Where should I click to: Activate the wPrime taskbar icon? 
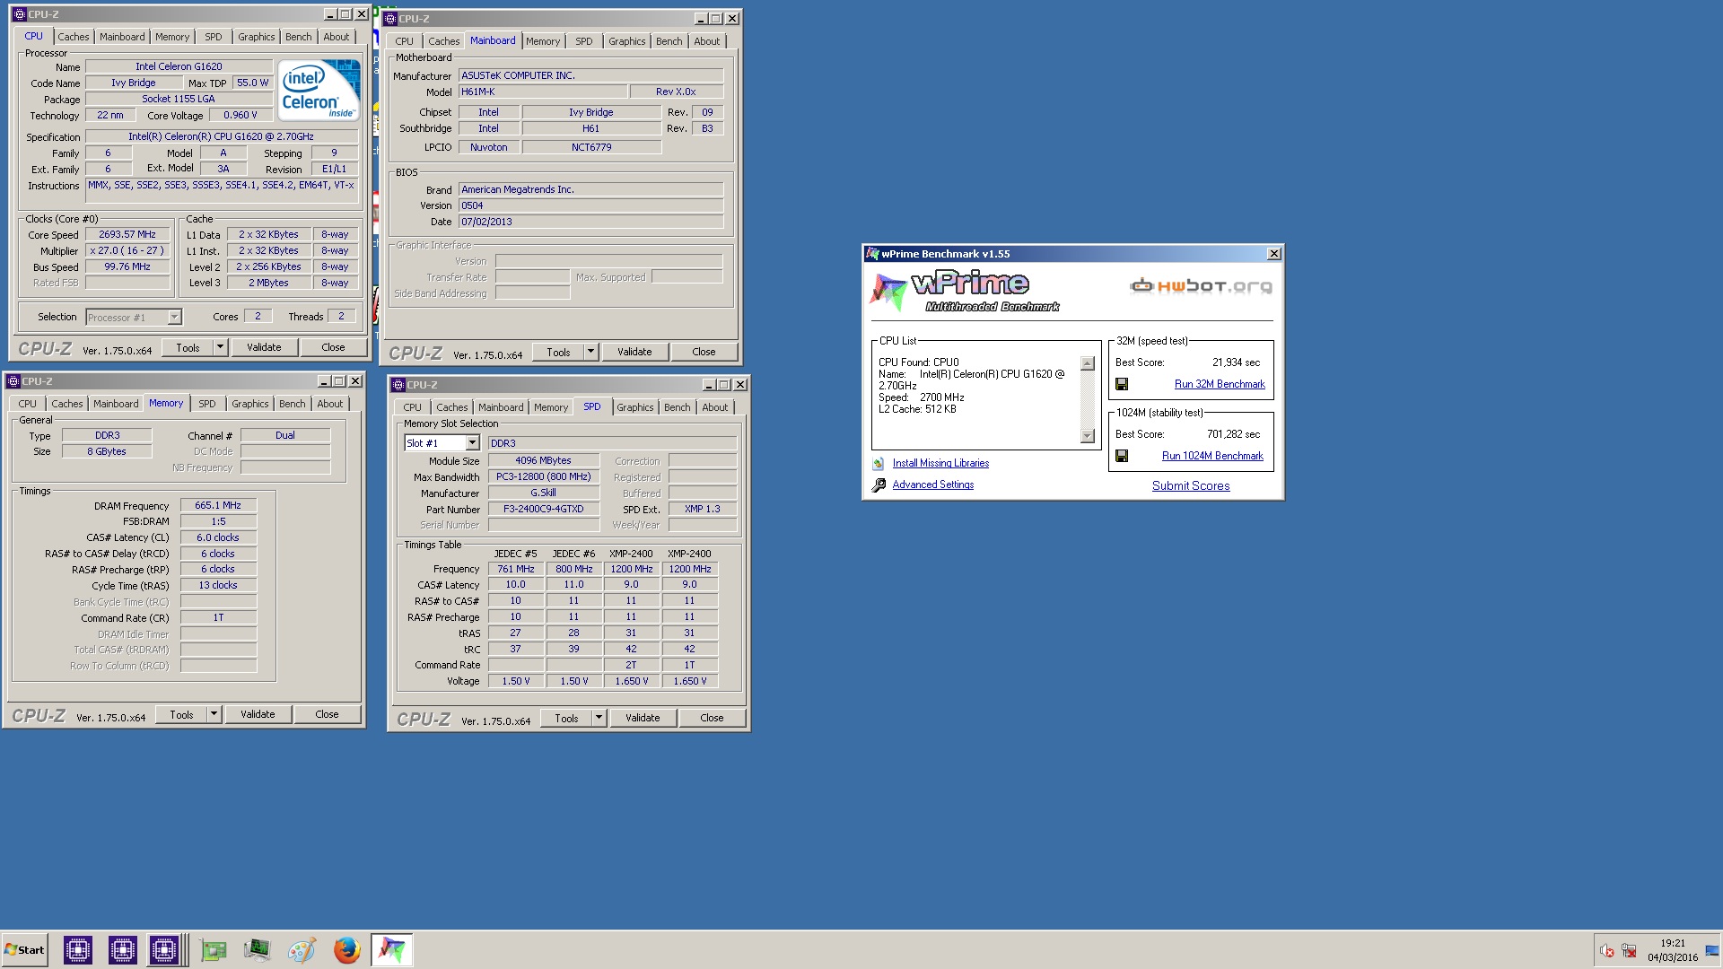coord(391,949)
